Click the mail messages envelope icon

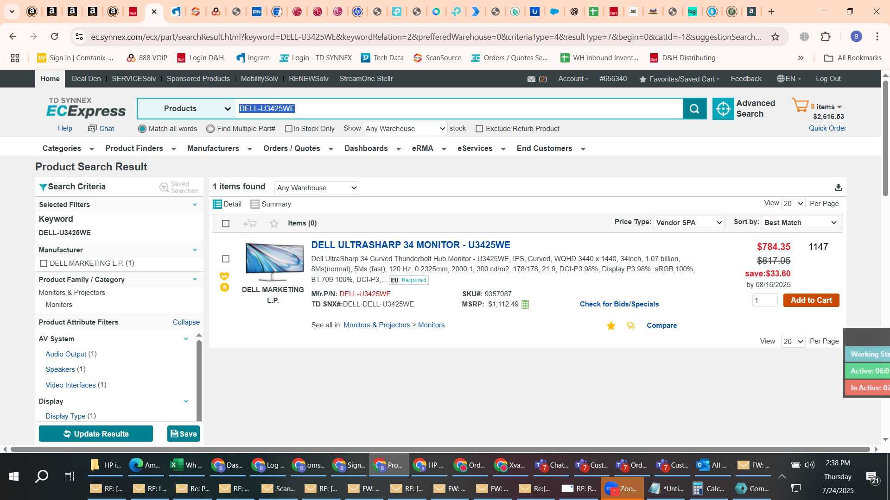tap(531, 79)
